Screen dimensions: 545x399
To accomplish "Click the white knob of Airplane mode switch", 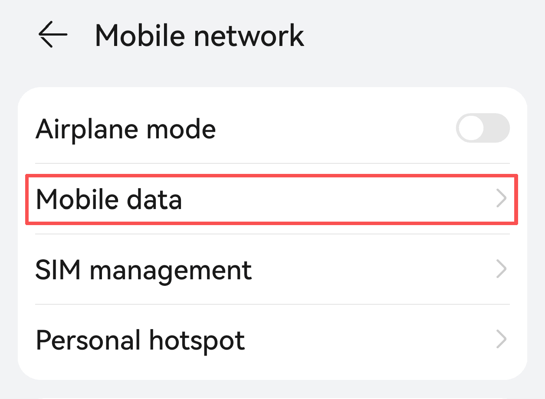I will point(470,128).
